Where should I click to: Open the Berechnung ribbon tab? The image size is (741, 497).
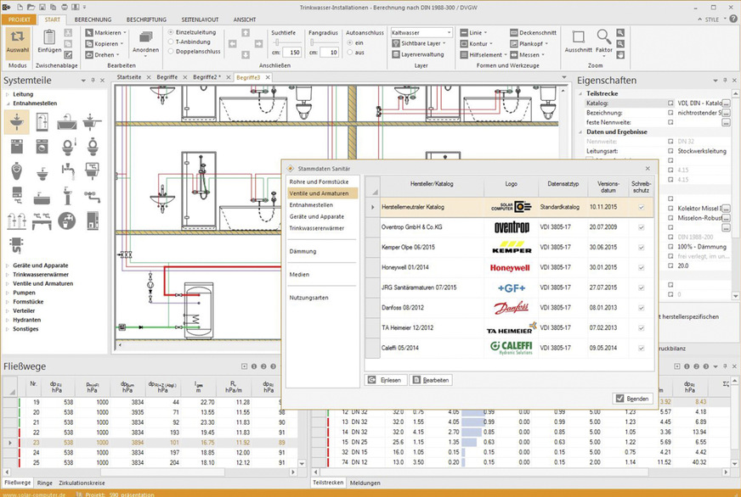point(92,19)
